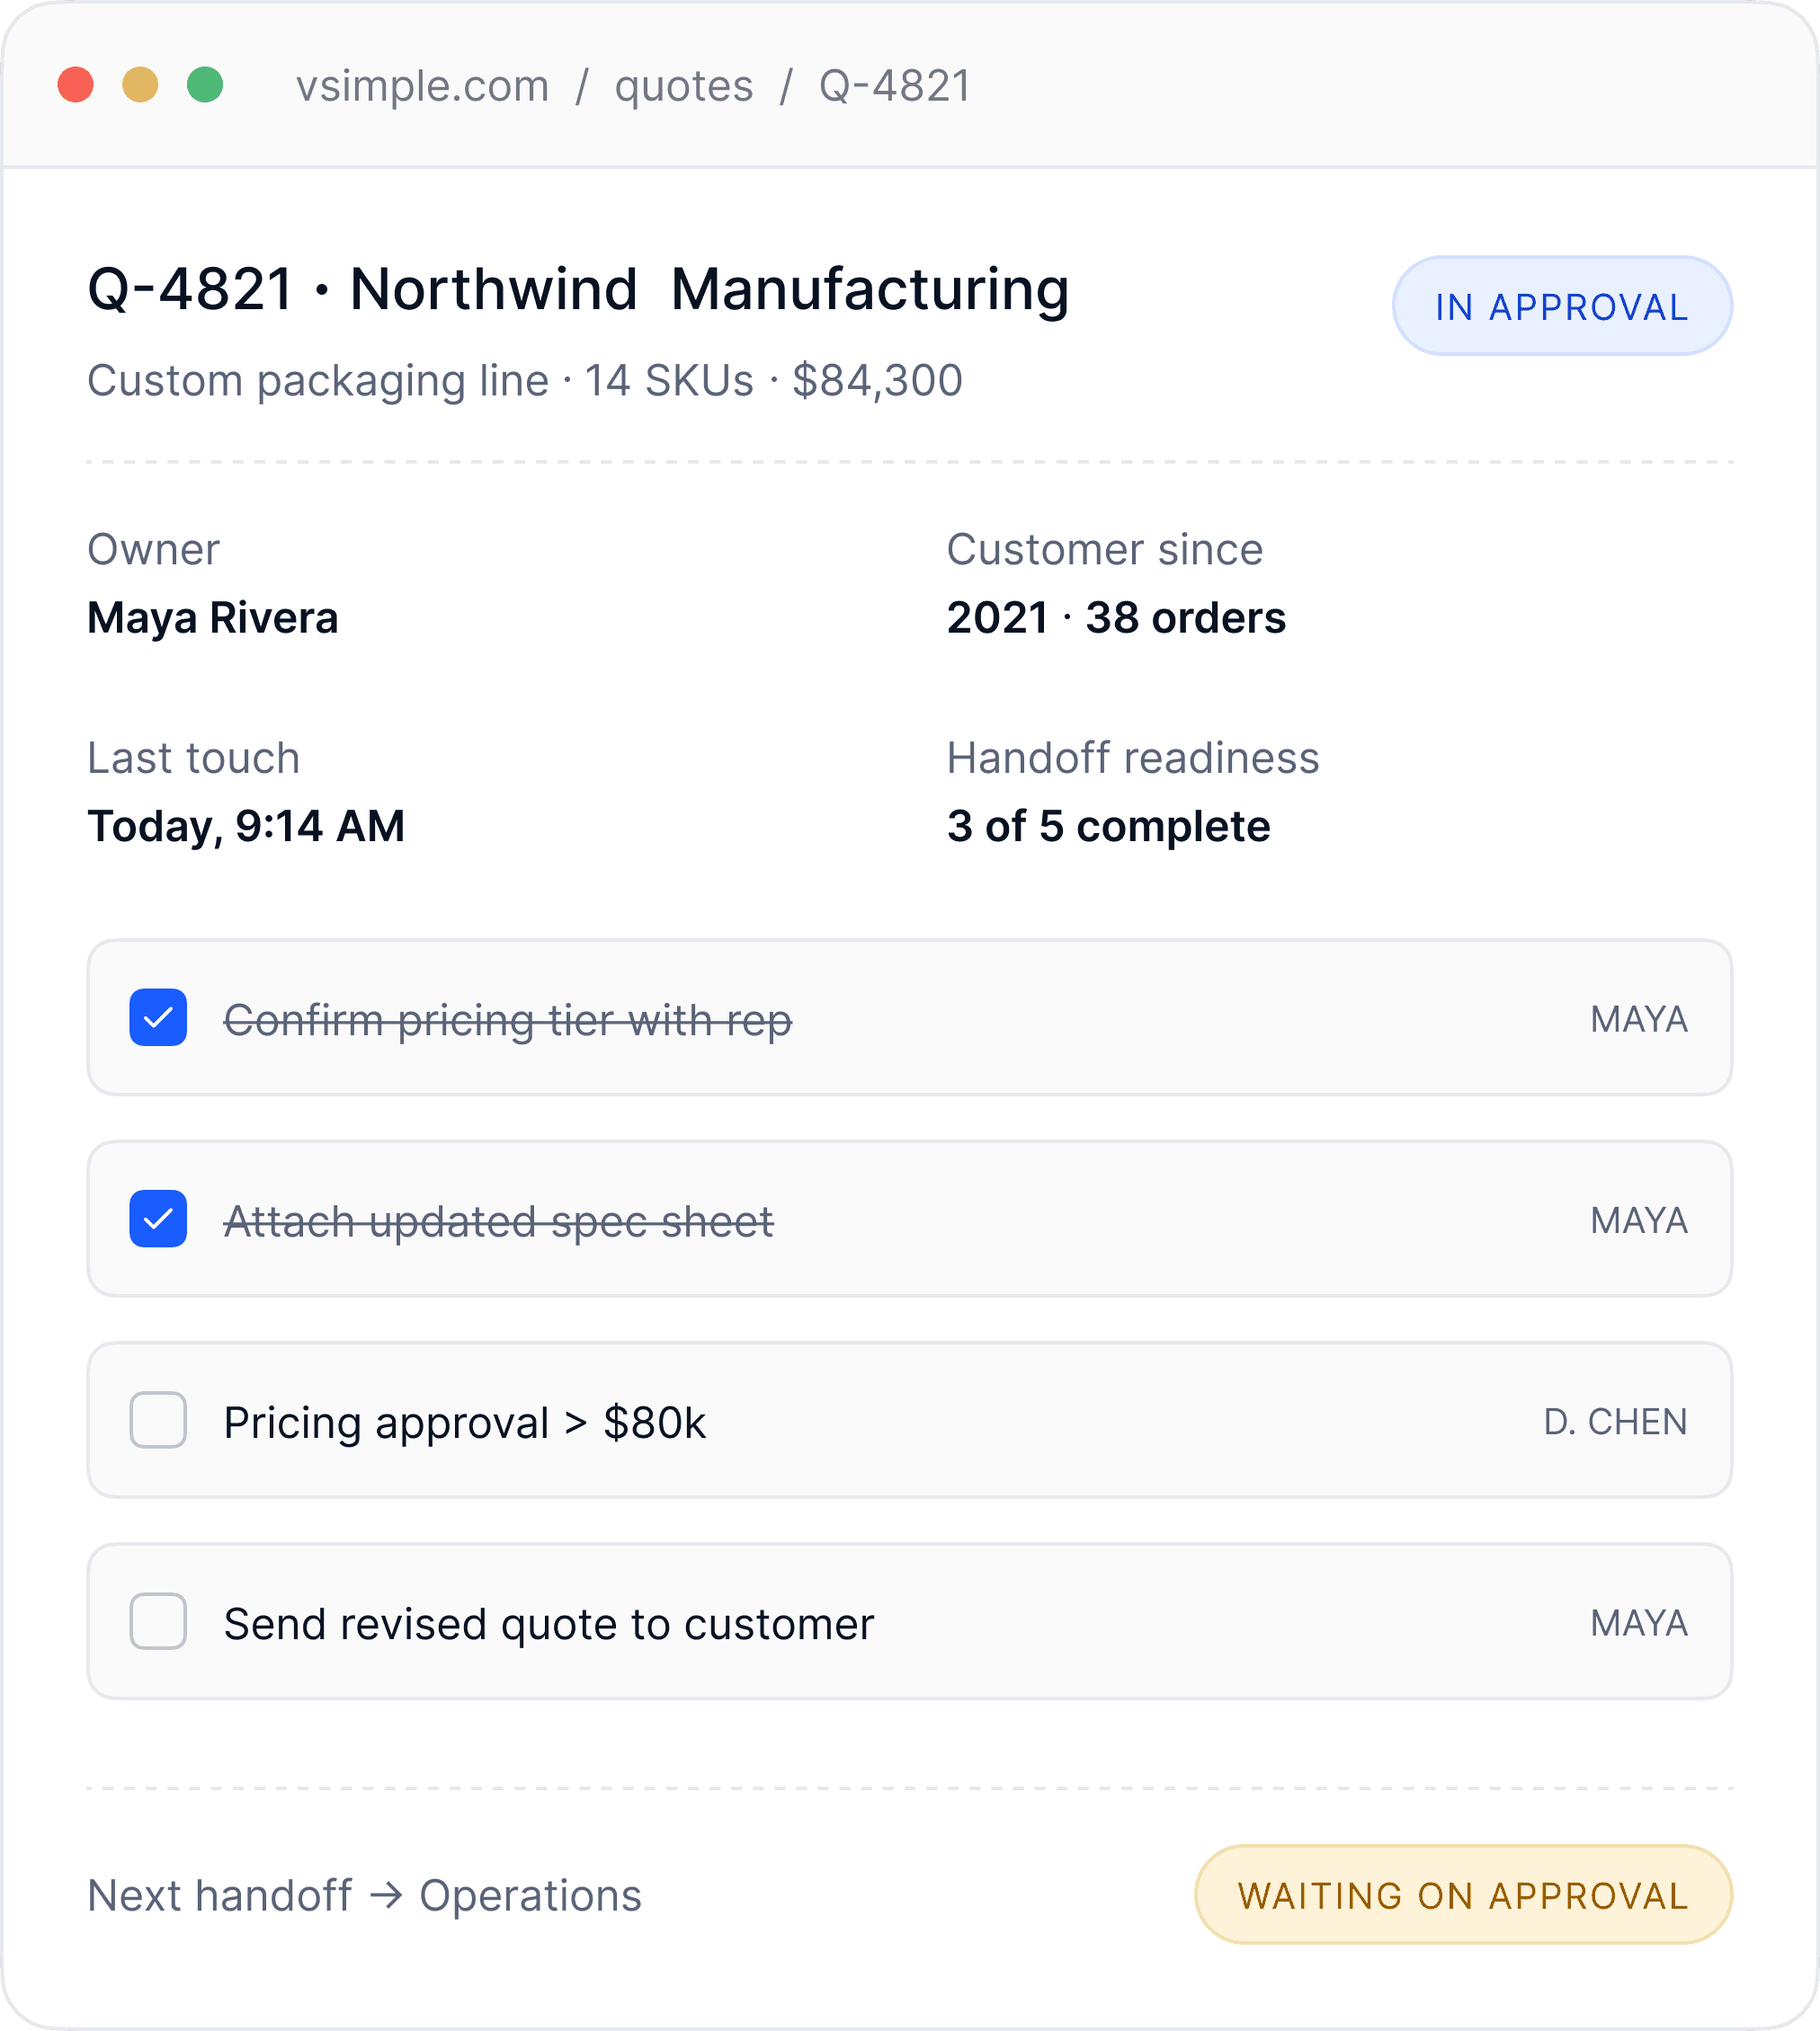This screenshot has height=2031, width=1820.
Task: Uncheck Confirm pricing tier with rep
Action: tap(158, 1017)
